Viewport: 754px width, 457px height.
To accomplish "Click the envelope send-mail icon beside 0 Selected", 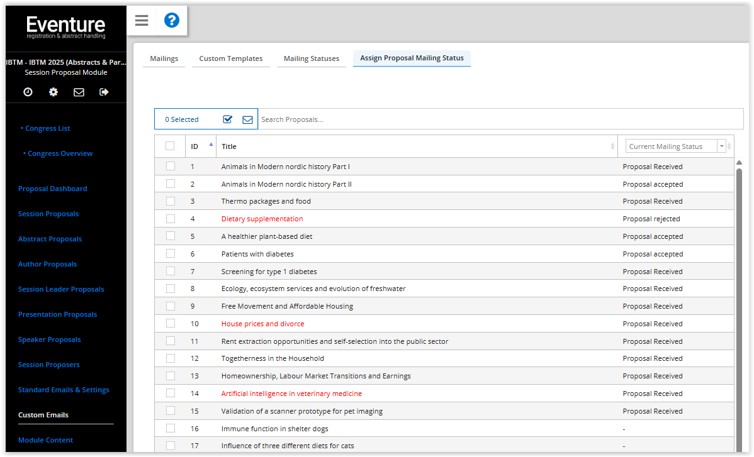I will pos(247,119).
